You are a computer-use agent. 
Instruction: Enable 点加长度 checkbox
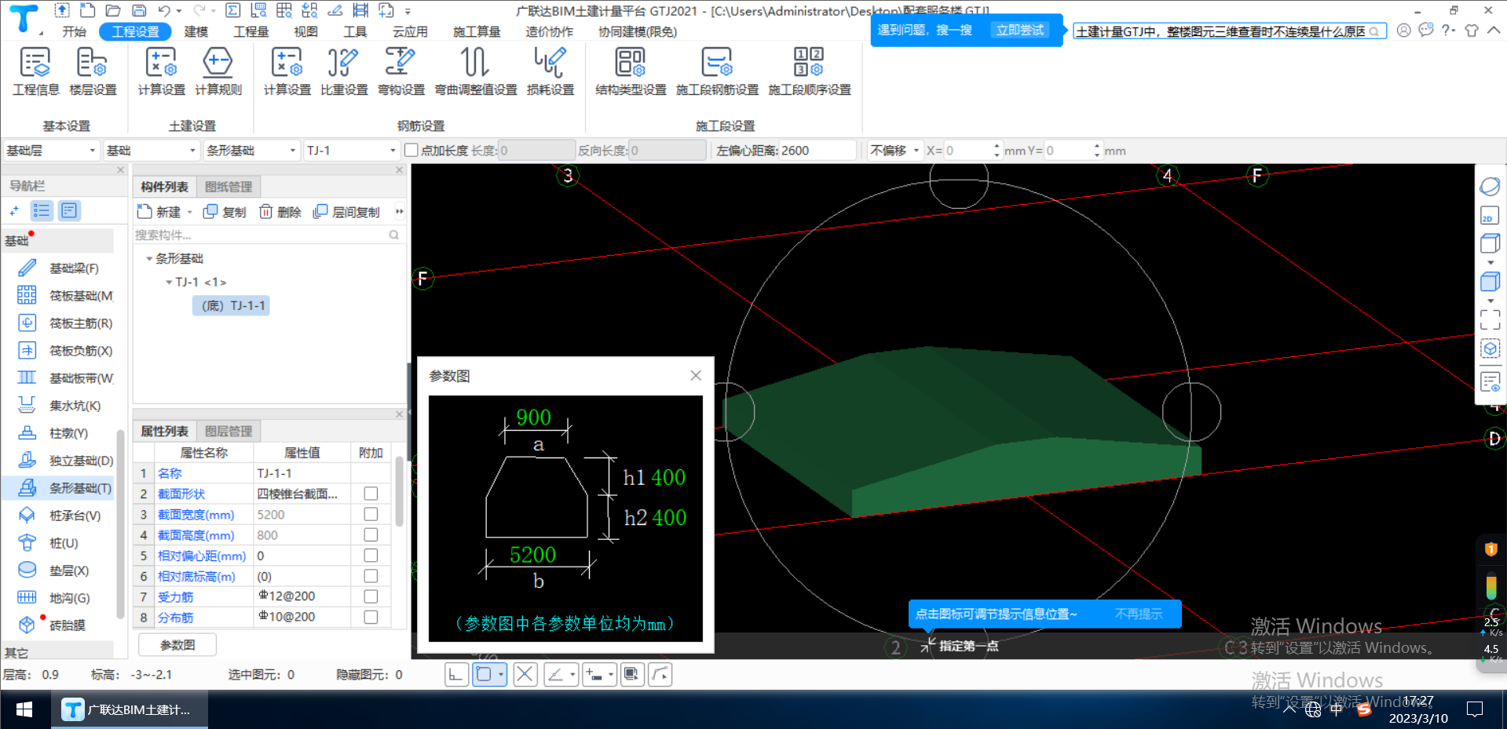tap(411, 150)
